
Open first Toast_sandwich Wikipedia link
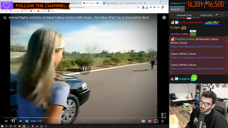pyautogui.click(x=197, y=48)
